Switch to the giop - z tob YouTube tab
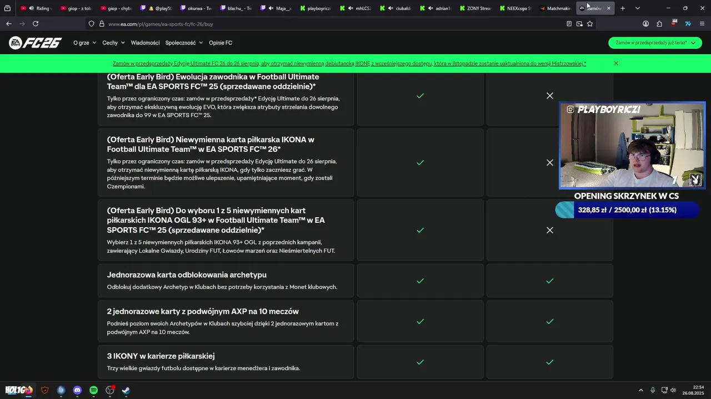711x399 pixels. (x=76, y=8)
